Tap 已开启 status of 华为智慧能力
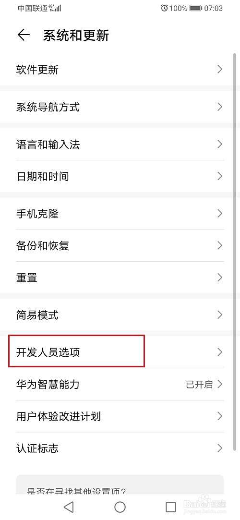Screen dimensions: 240x520 pyautogui.click(x=199, y=385)
